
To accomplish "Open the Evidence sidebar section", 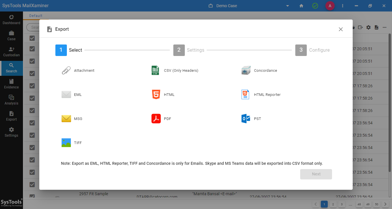I will pyautogui.click(x=11, y=84).
